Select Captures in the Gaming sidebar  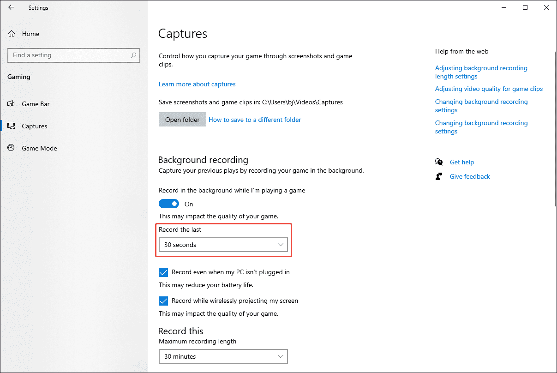click(35, 126)
